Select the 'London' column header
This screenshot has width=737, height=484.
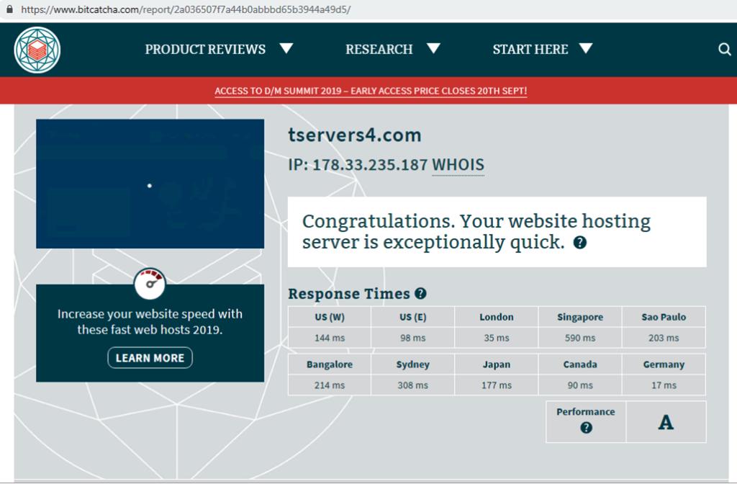click(497, 317)
